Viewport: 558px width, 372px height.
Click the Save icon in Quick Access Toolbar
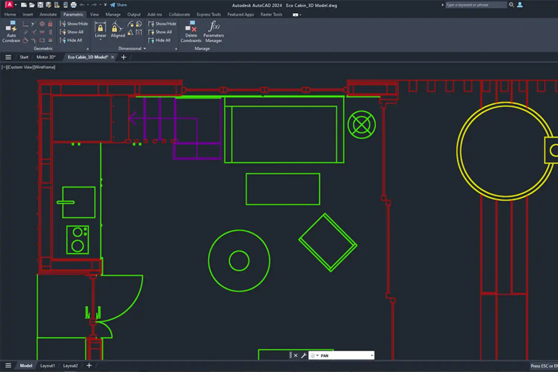pos(40,5)
